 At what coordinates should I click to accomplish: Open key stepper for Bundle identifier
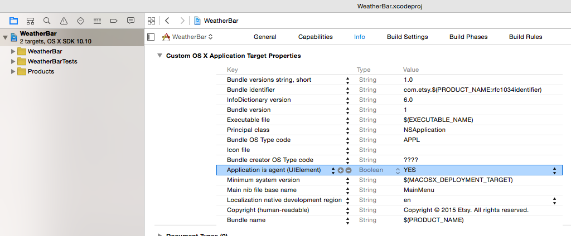click(x=348, y=90)
